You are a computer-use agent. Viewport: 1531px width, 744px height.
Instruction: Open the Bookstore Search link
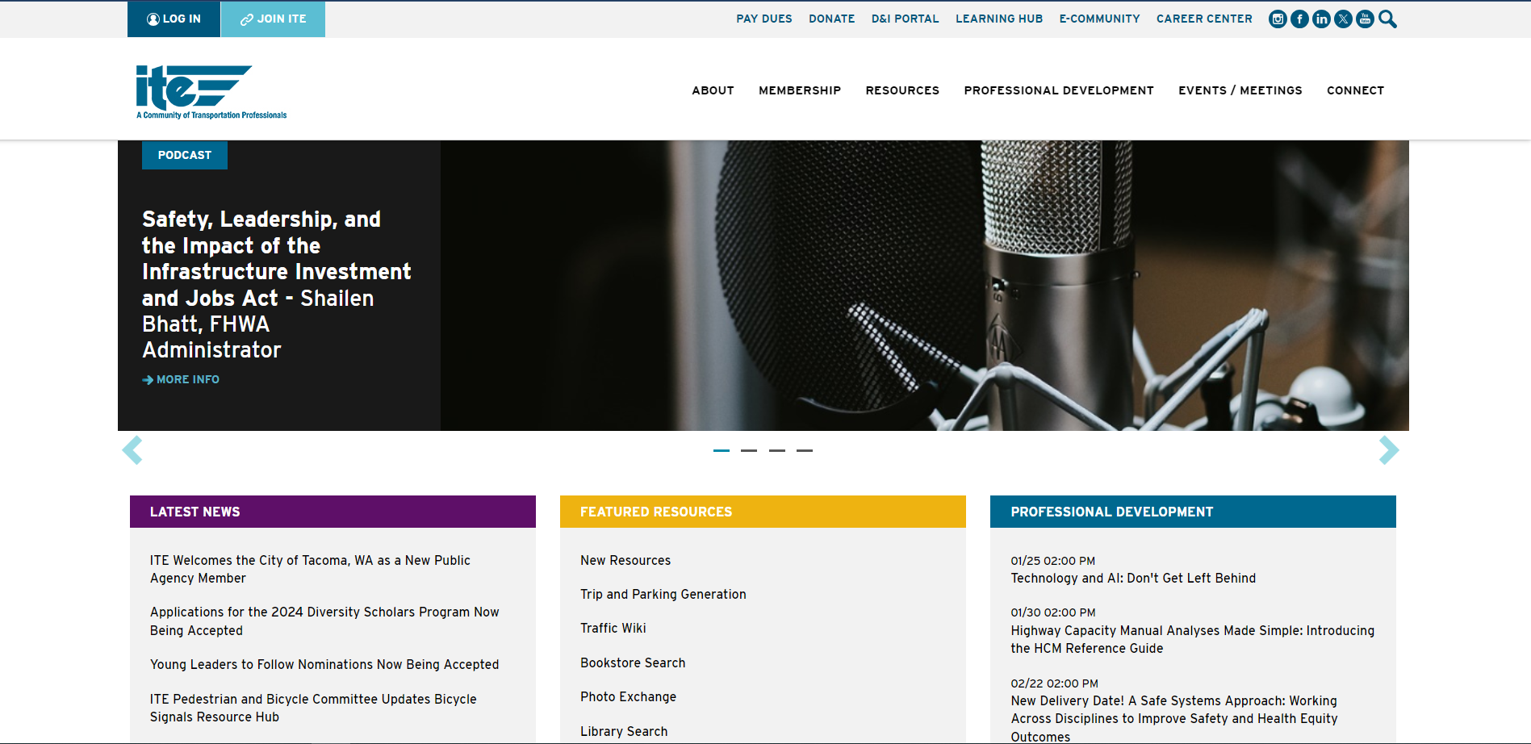pos(633,662)
